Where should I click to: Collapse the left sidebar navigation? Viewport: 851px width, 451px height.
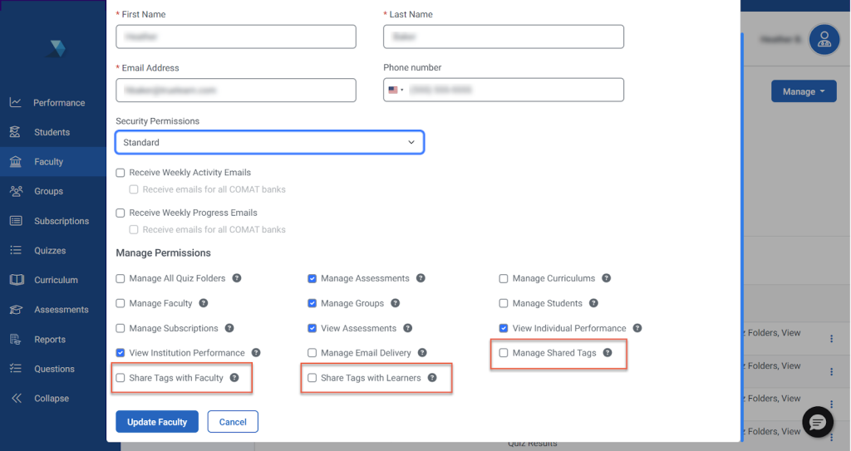(51, 399)
